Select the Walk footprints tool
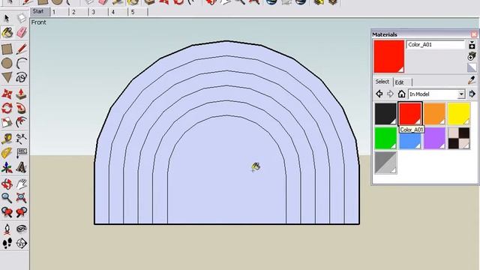The width and height of the screenshot is (480, 270). (7, 243)
